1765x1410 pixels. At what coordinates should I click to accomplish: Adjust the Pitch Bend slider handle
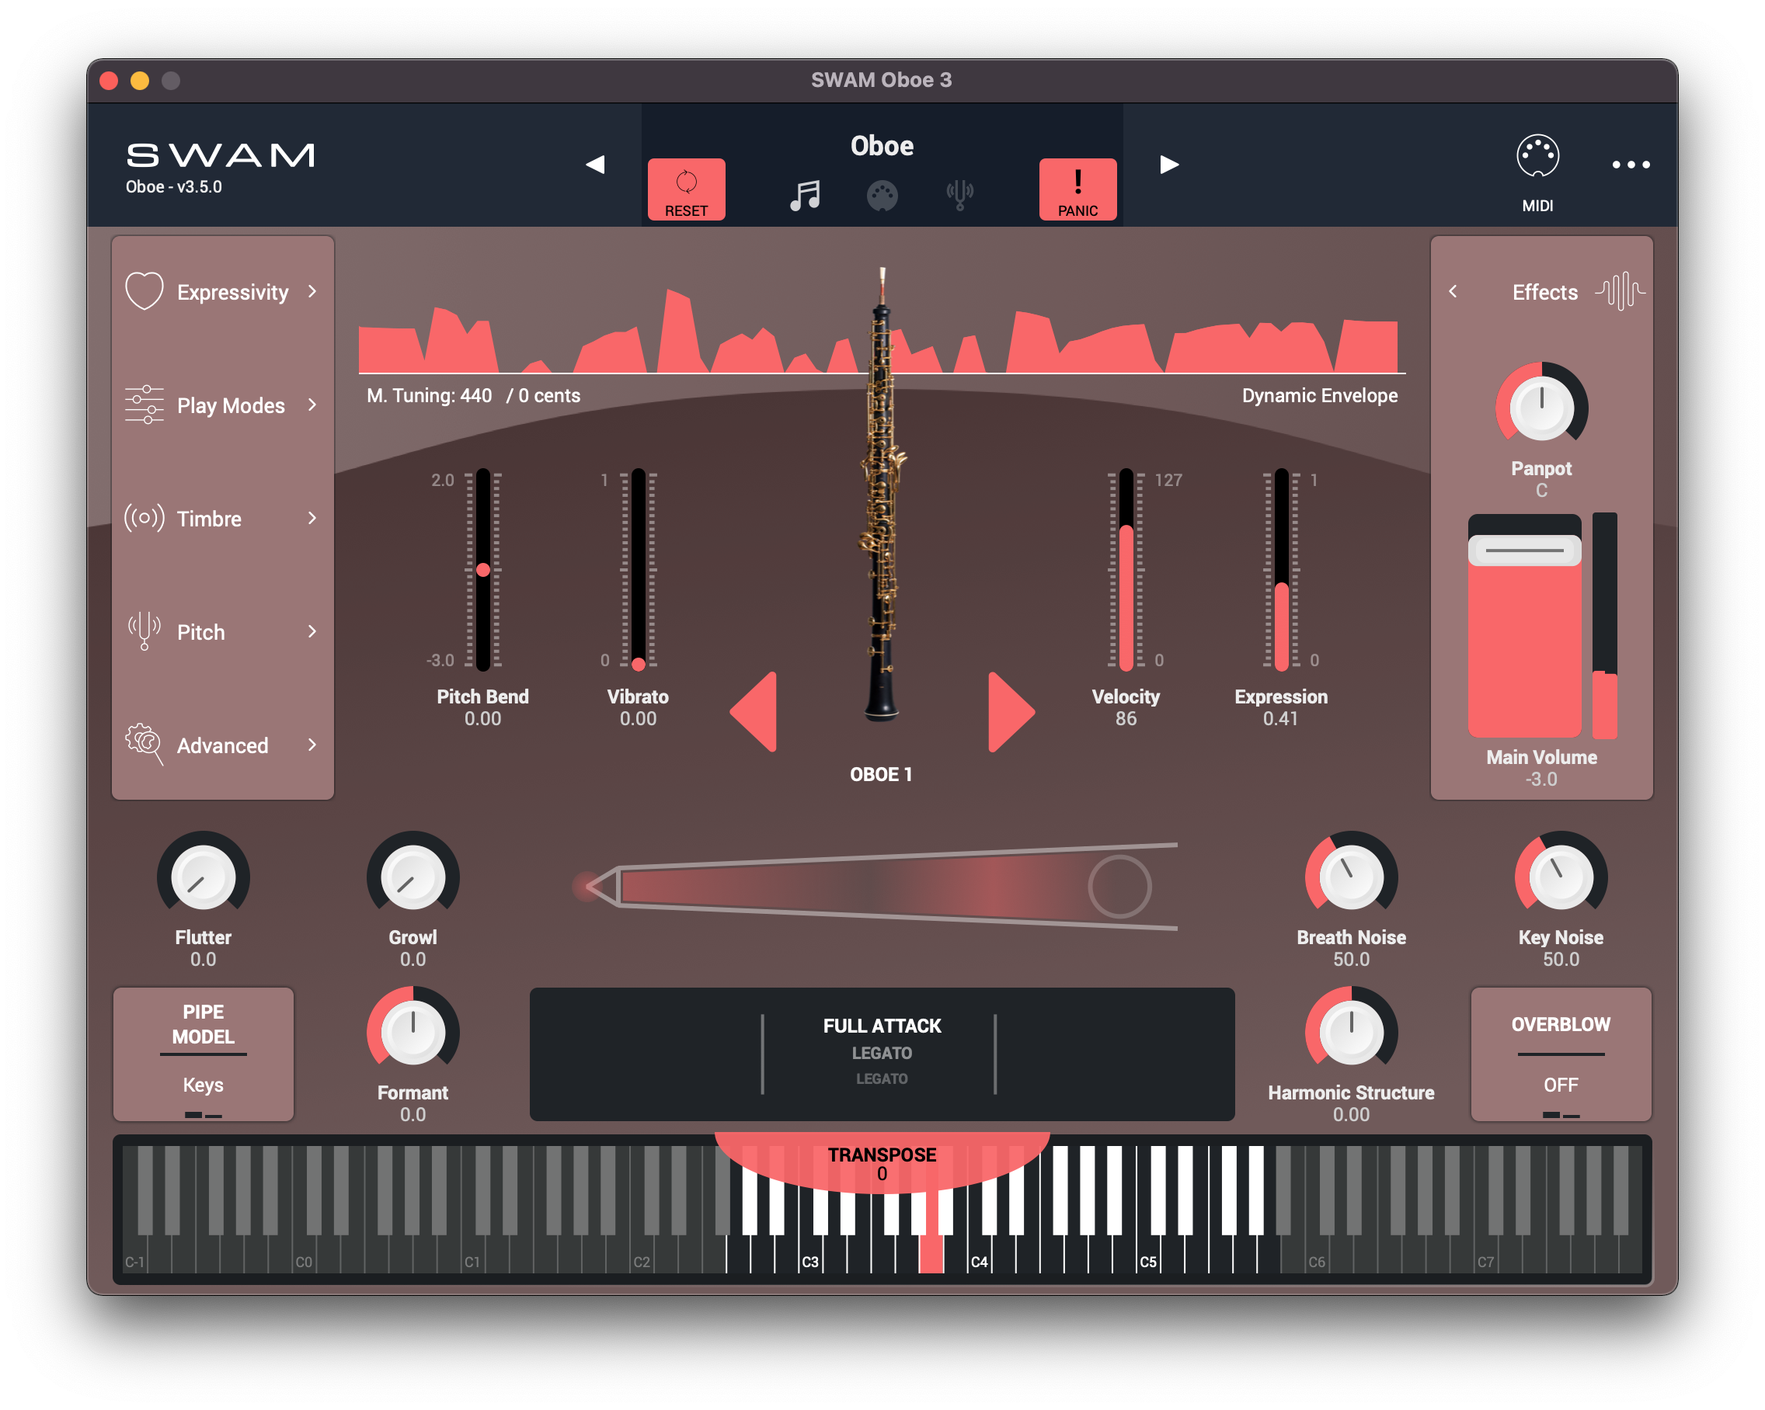coord(483,570)
